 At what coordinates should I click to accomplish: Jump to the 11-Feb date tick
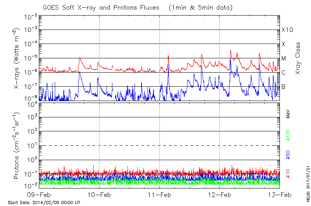[x=159, y=194]
